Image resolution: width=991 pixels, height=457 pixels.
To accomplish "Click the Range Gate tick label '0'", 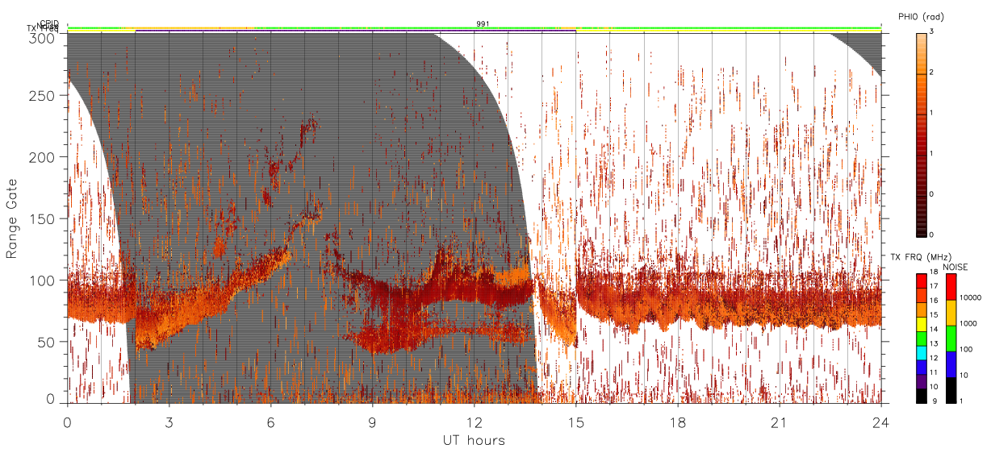I will click(x=50, y=398).
